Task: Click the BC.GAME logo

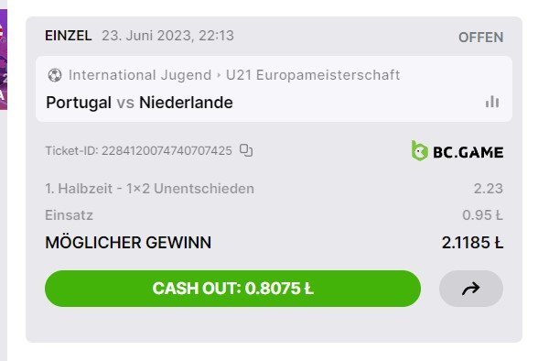Action: pos(457,151)
